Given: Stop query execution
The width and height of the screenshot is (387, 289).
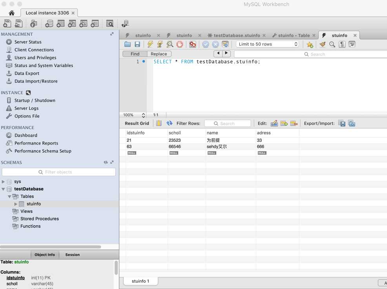Looking at the screenshot, I should pos(180,44).
